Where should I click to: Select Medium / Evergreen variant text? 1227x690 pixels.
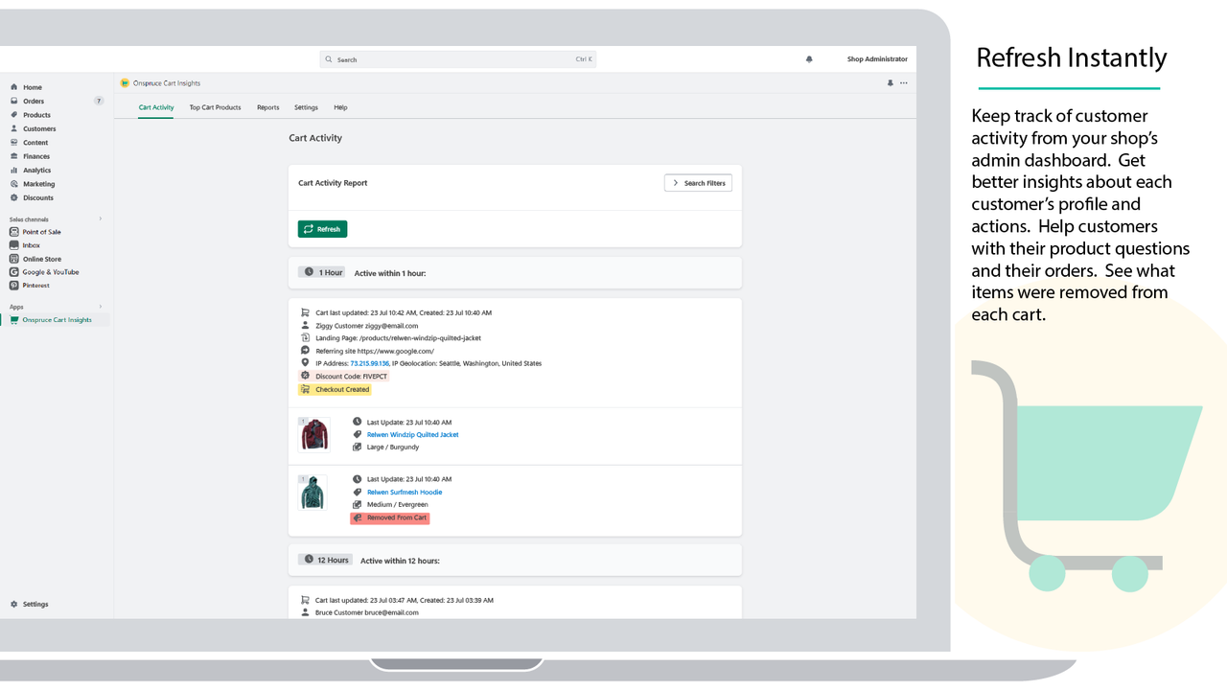[398, 505]
